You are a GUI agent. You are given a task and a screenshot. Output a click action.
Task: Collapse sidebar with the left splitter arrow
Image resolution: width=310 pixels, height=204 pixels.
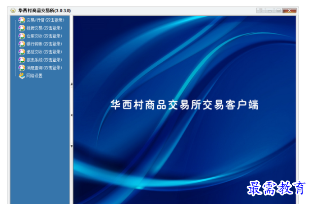click(72, 115)
